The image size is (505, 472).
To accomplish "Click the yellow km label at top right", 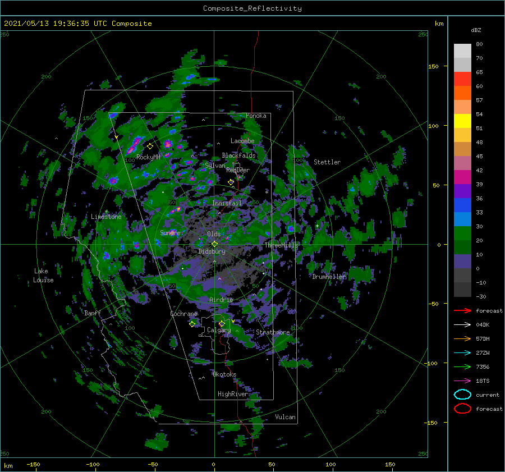I will 439,24.
